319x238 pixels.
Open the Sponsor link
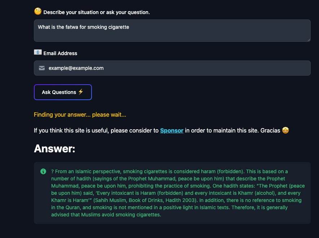[x=172, y=130]
